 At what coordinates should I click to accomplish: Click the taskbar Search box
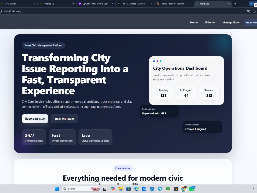point(81,189)
